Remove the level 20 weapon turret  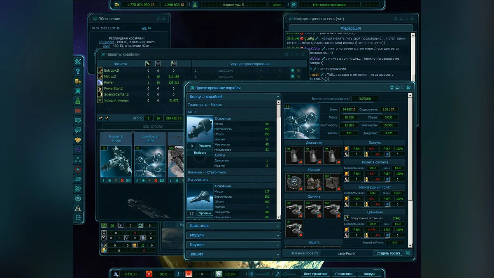tap(301, 235)
